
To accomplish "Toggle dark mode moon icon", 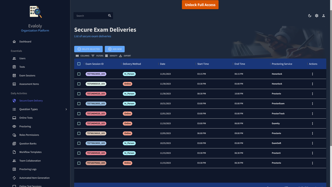I will tap(309, 16).
